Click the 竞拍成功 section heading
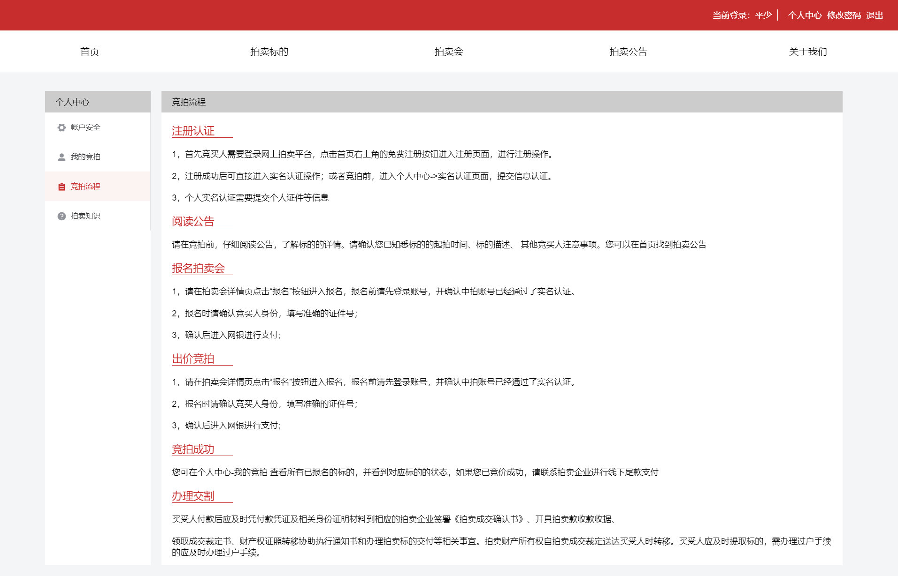 (x=193, y=449)
